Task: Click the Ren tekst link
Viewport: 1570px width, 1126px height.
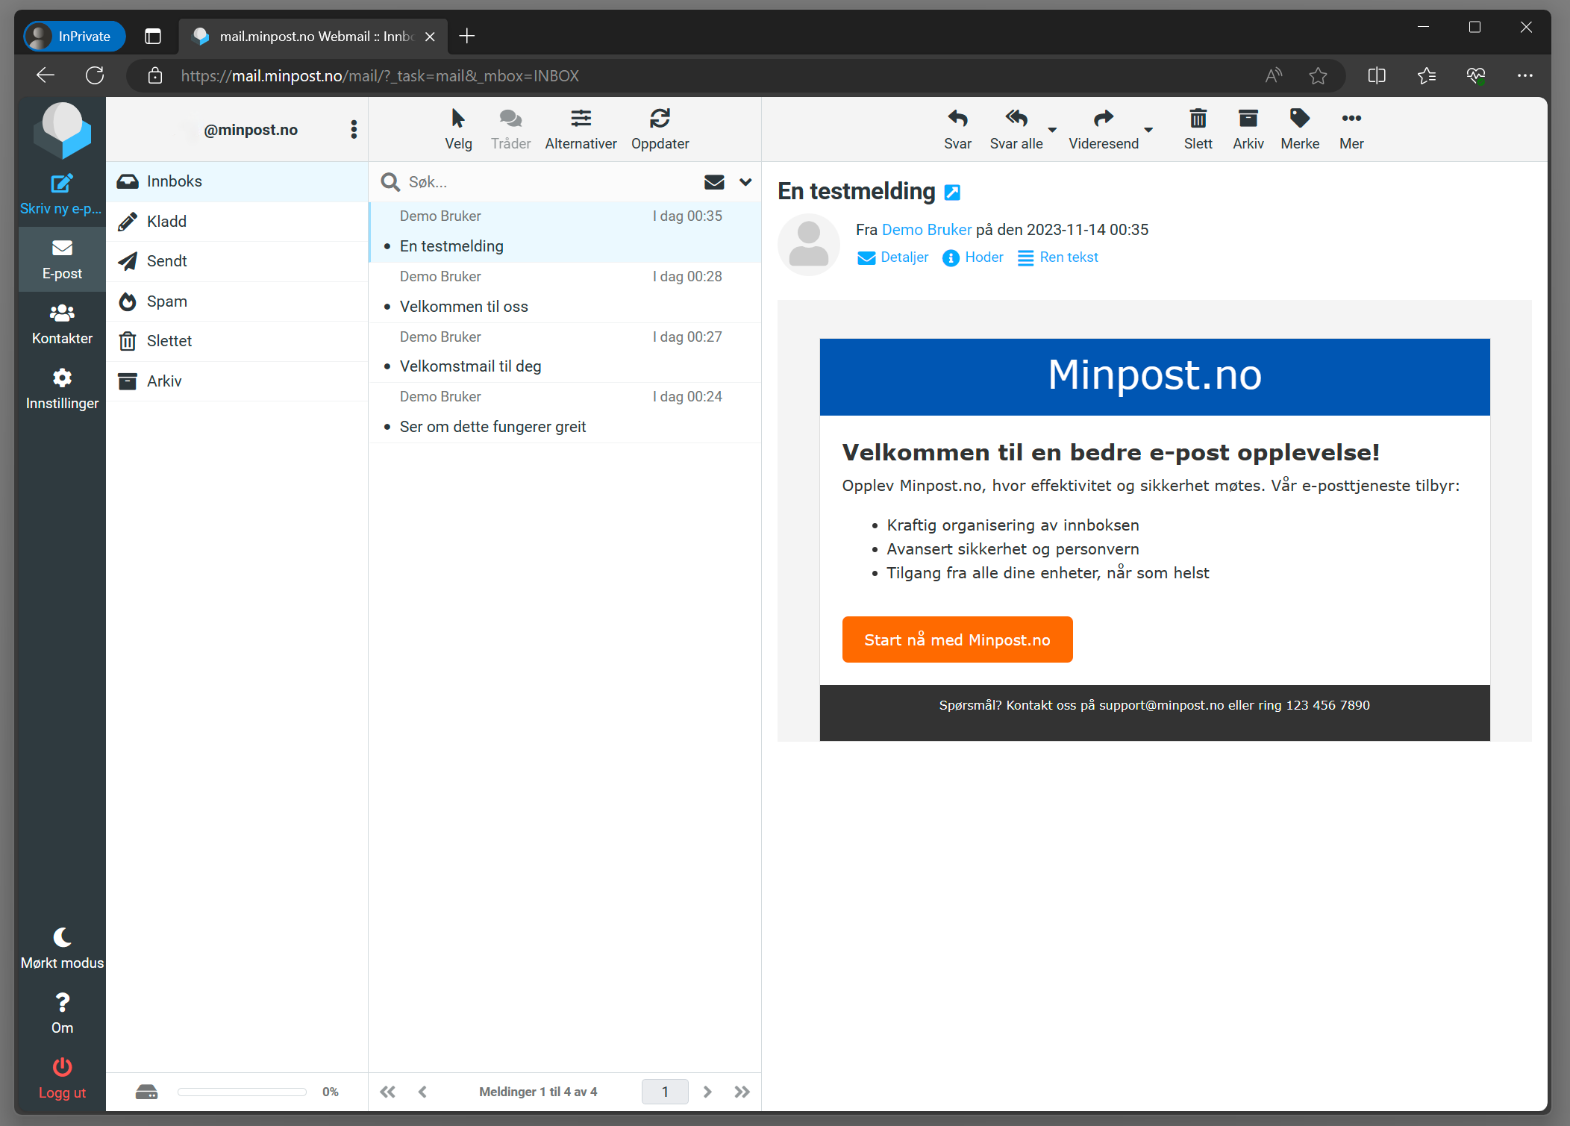Action: click(1068, 257)
